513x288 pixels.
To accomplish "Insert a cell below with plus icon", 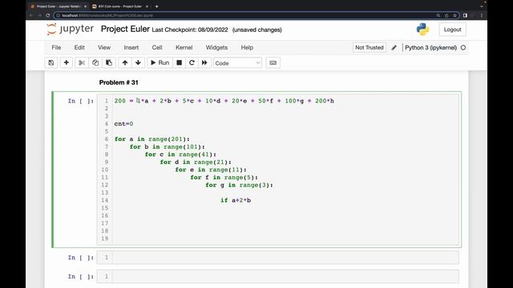I will click(x=66, y=62).
